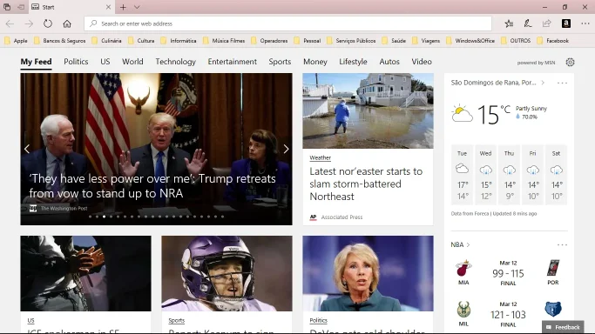Click the Sports category label on card
The image size is (595, 334).
[x=177, y=320]
